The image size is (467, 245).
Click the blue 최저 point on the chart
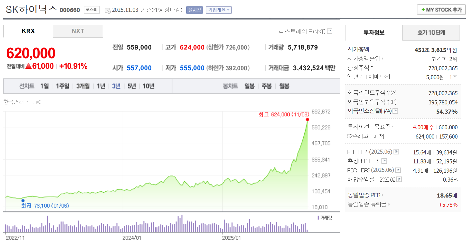tap(23, 201)
